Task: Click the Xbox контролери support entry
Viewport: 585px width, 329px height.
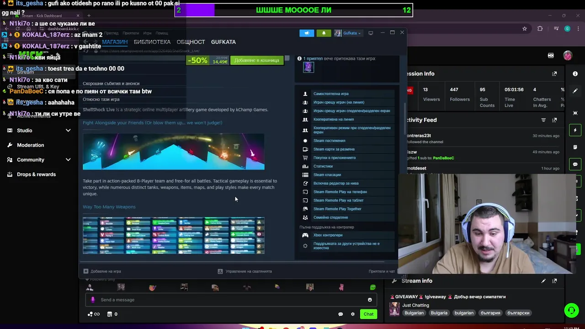Action: (328, 235)
